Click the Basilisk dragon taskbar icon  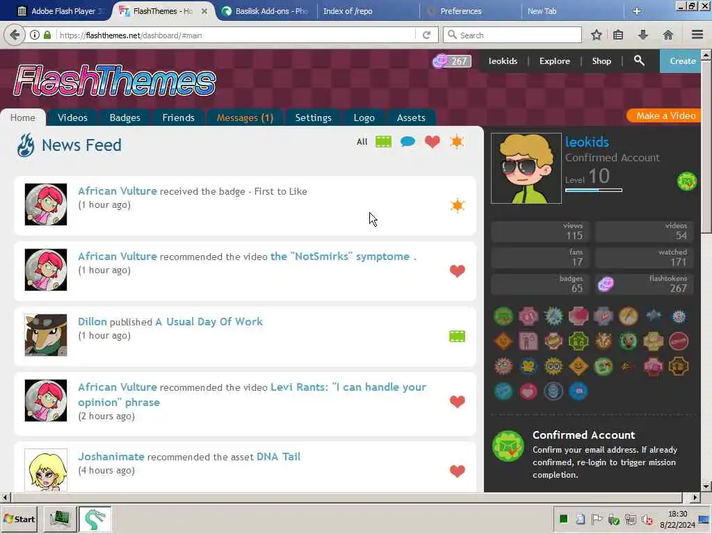click(x=95, y=519)
